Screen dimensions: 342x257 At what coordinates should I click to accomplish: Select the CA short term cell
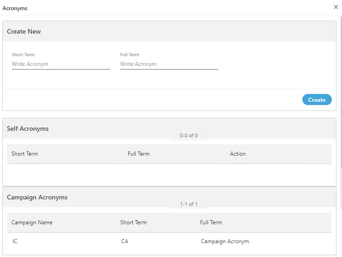[x=125, y=241]
